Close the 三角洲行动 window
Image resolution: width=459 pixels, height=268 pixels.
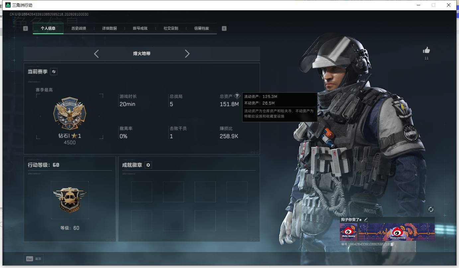pyautogui.click(x=449, y=5)
